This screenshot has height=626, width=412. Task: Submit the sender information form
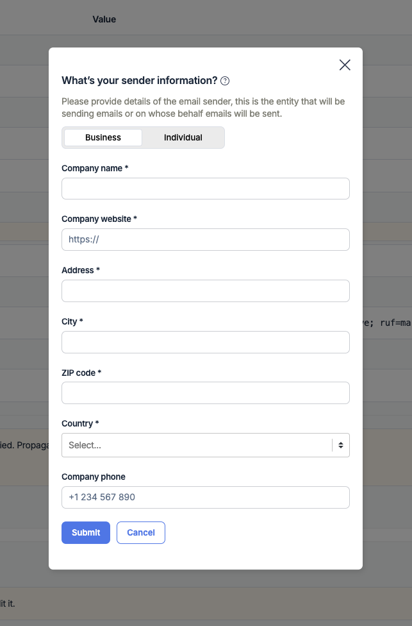85,532
